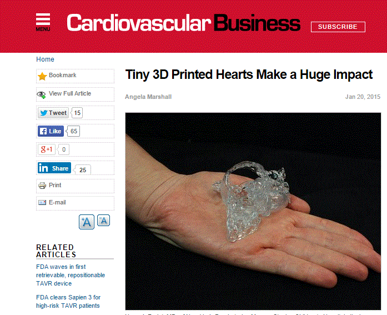
Task: Click the 3D printed heart photo
Action: [x=253, y=211]
